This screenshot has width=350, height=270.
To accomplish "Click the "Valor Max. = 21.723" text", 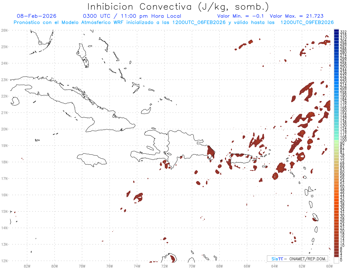I will click(297, 16).
